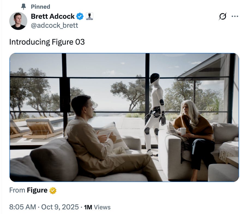Open the @adcock_brett handle link
This screenshot has width=245, height=214.
(55, 25)
